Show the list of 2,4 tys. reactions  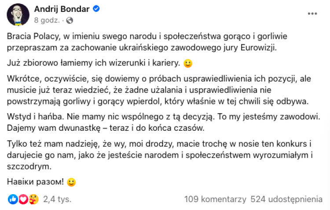pos(57,199)
